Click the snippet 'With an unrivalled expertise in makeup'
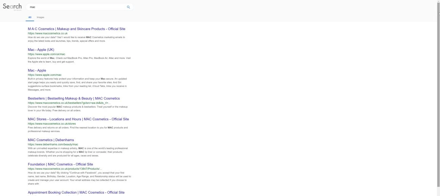 point(78,152)
